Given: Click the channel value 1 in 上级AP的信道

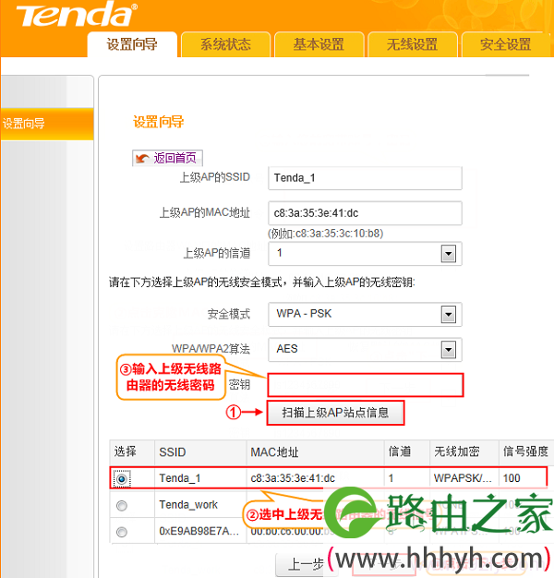Looking at the screenshot, I should [280, 253].
